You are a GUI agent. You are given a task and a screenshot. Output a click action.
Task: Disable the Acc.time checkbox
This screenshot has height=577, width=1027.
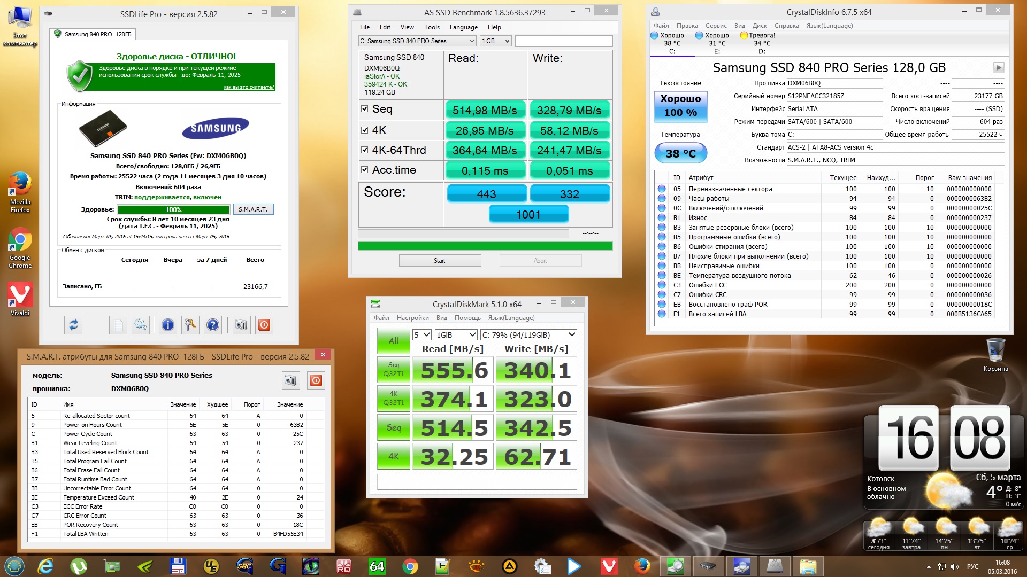coord(364,170)
